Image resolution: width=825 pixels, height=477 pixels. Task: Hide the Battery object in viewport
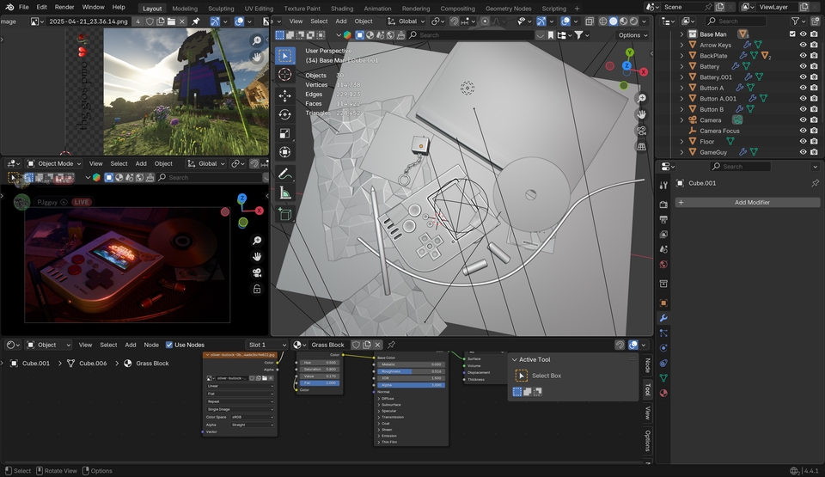pyautogui.click(x=803, y=66)
